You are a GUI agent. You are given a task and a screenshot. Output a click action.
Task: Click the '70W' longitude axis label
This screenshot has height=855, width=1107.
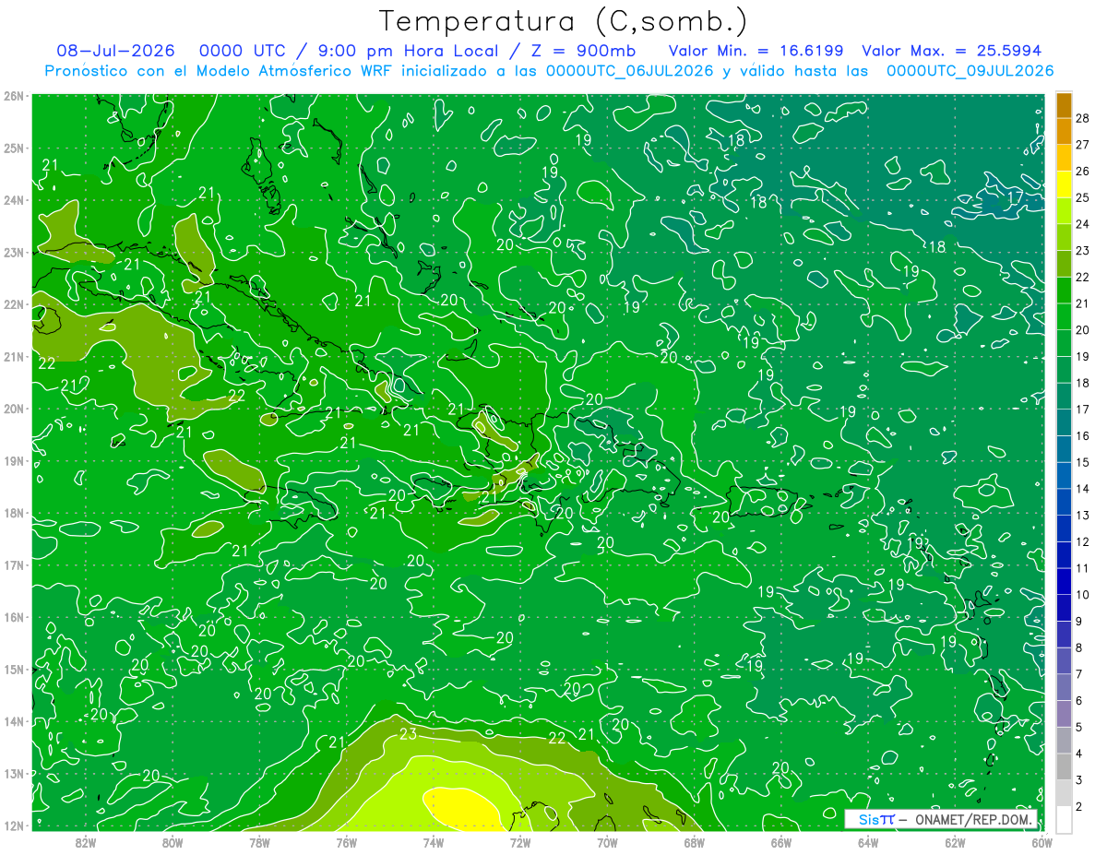pos(607,841)
